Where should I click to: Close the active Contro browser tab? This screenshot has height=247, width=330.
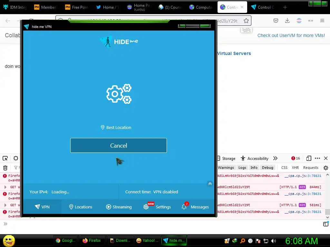tap(242, 7)
